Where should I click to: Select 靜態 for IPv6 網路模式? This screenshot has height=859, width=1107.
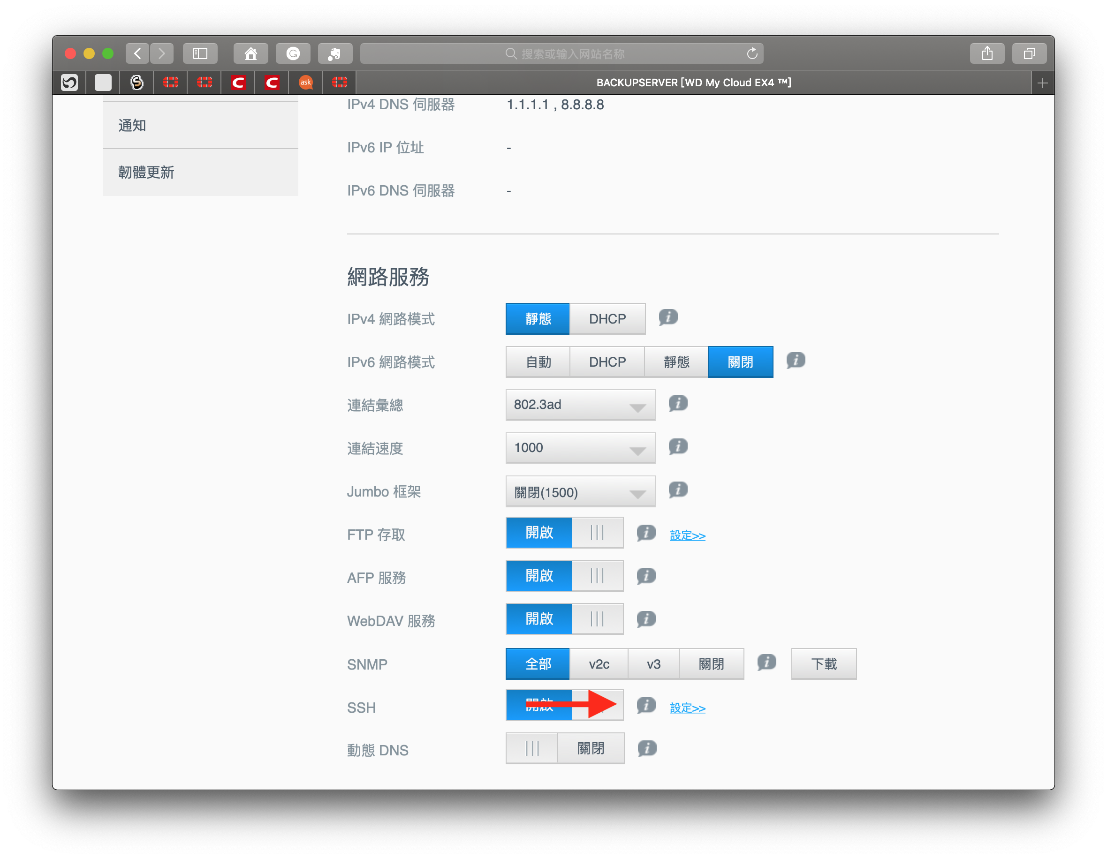pos(676,362)
